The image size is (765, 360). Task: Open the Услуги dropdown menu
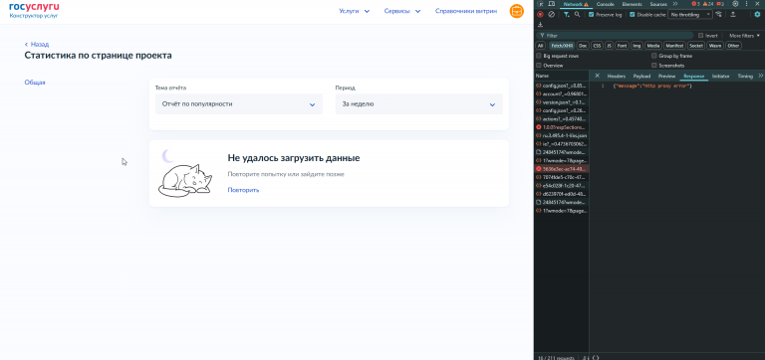(355, 11)
